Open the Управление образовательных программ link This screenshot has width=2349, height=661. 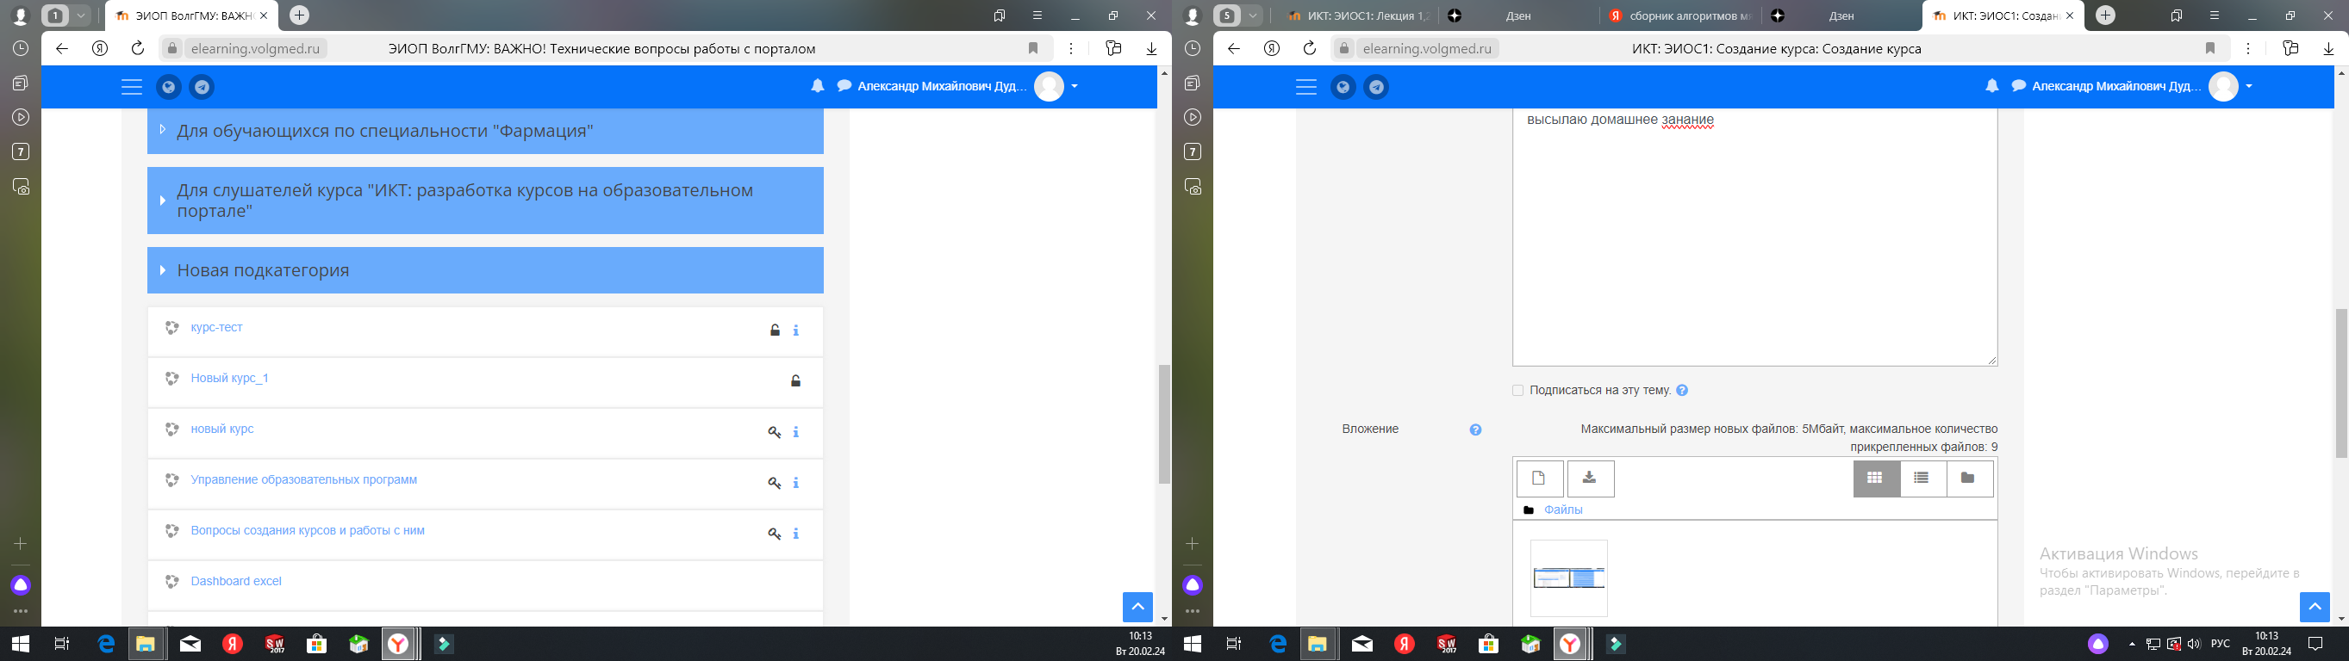click(303, 479)
